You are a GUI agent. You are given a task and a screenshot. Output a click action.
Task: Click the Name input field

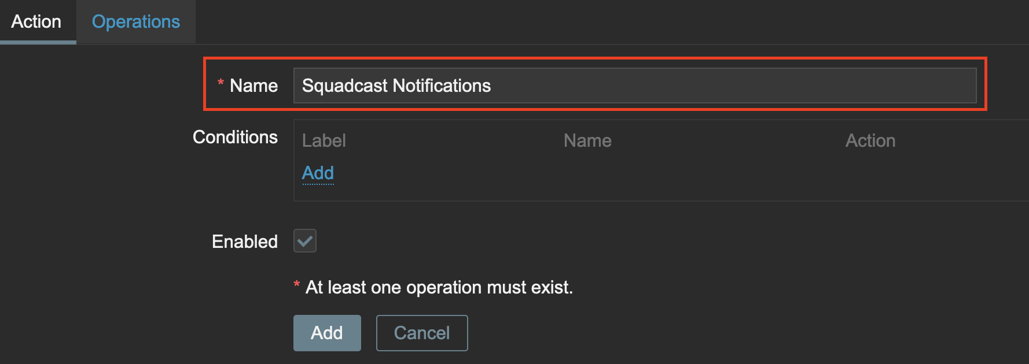click(635, 86)
